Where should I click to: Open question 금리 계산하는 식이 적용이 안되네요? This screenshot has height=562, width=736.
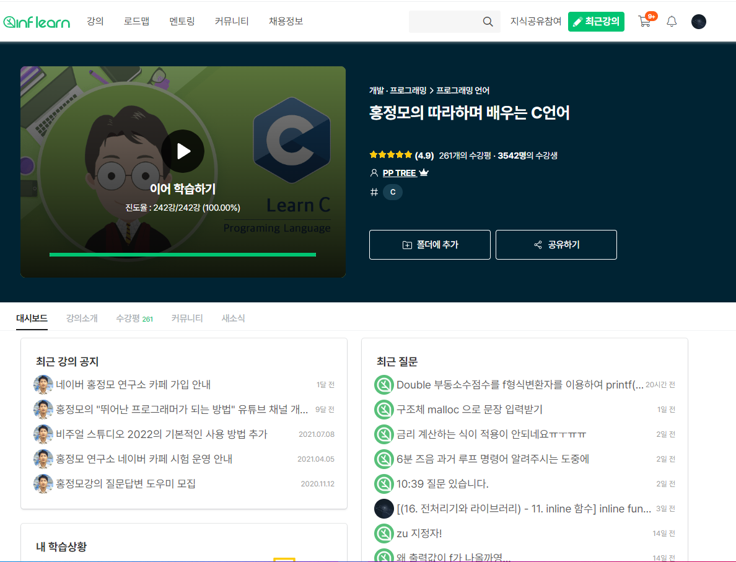tap(491, 434)
